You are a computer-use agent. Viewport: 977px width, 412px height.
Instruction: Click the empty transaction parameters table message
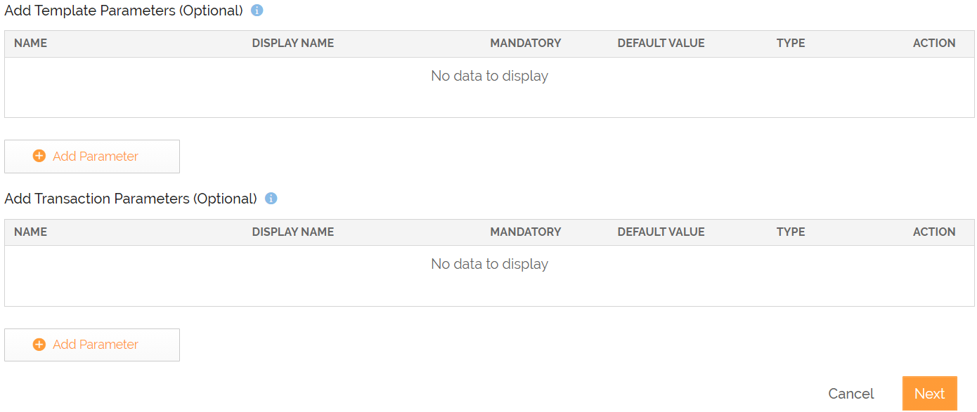[x=489, y=264]
